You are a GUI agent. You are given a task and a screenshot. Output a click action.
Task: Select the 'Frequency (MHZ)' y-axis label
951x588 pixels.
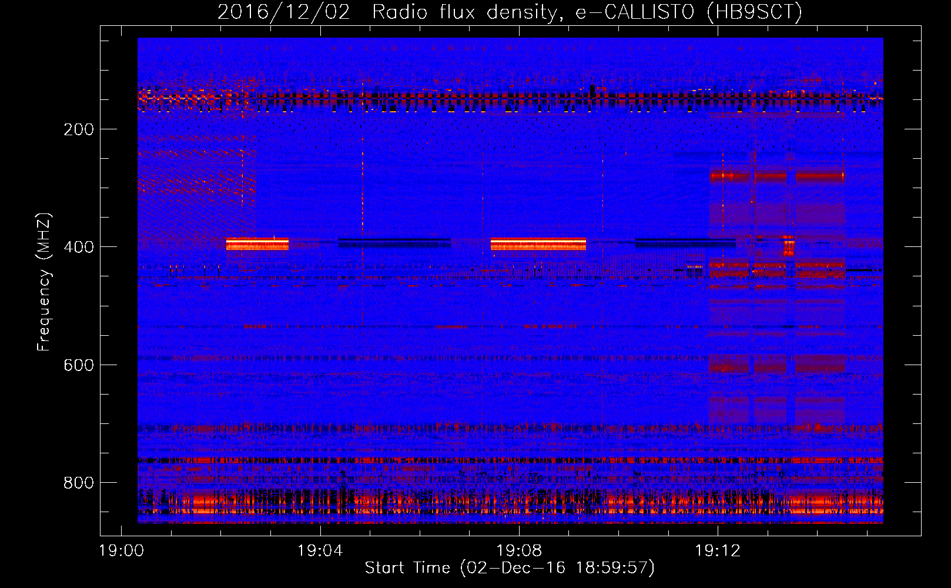click(44, 282)
